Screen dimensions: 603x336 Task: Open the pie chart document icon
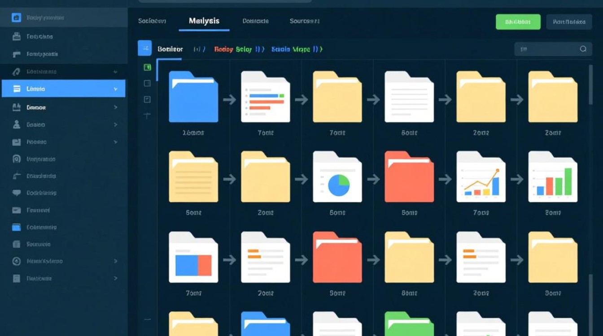click(x=337, y=177)
